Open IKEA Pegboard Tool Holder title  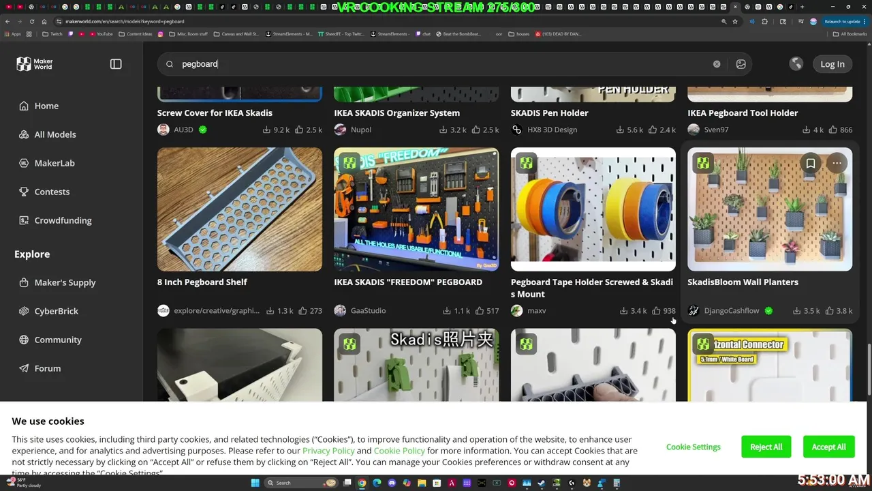743,113
